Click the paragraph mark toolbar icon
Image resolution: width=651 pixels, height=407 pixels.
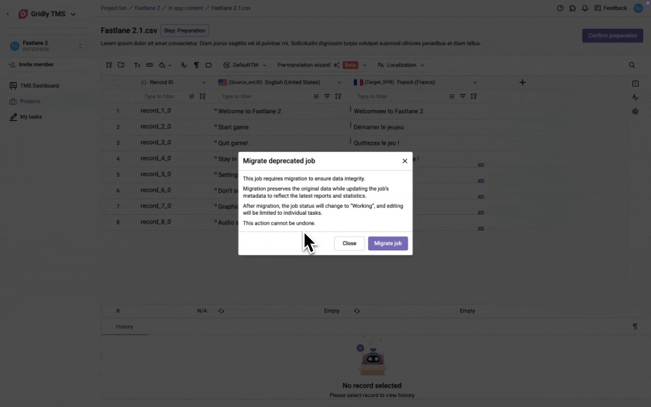coord(196,66)
